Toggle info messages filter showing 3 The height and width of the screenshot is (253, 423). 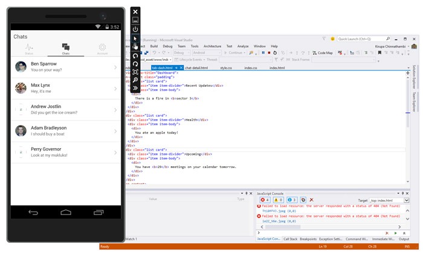(291, 199)
